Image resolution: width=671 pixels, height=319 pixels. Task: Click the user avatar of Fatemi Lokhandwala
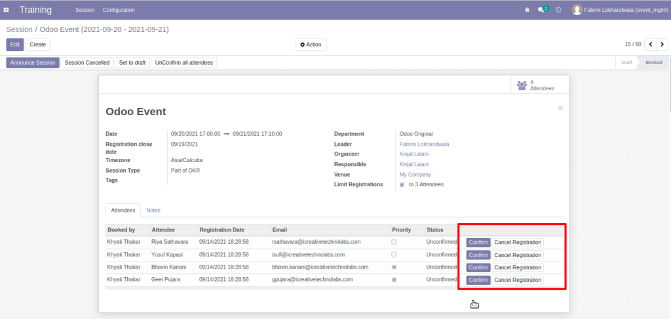point(577,9)
